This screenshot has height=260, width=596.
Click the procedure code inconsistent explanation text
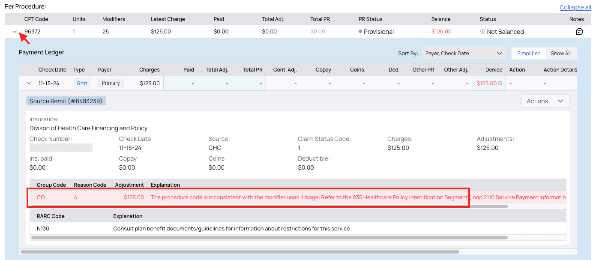[358, 197]
